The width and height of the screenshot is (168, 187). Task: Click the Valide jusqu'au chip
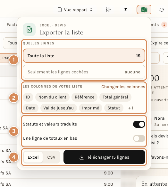59,108
